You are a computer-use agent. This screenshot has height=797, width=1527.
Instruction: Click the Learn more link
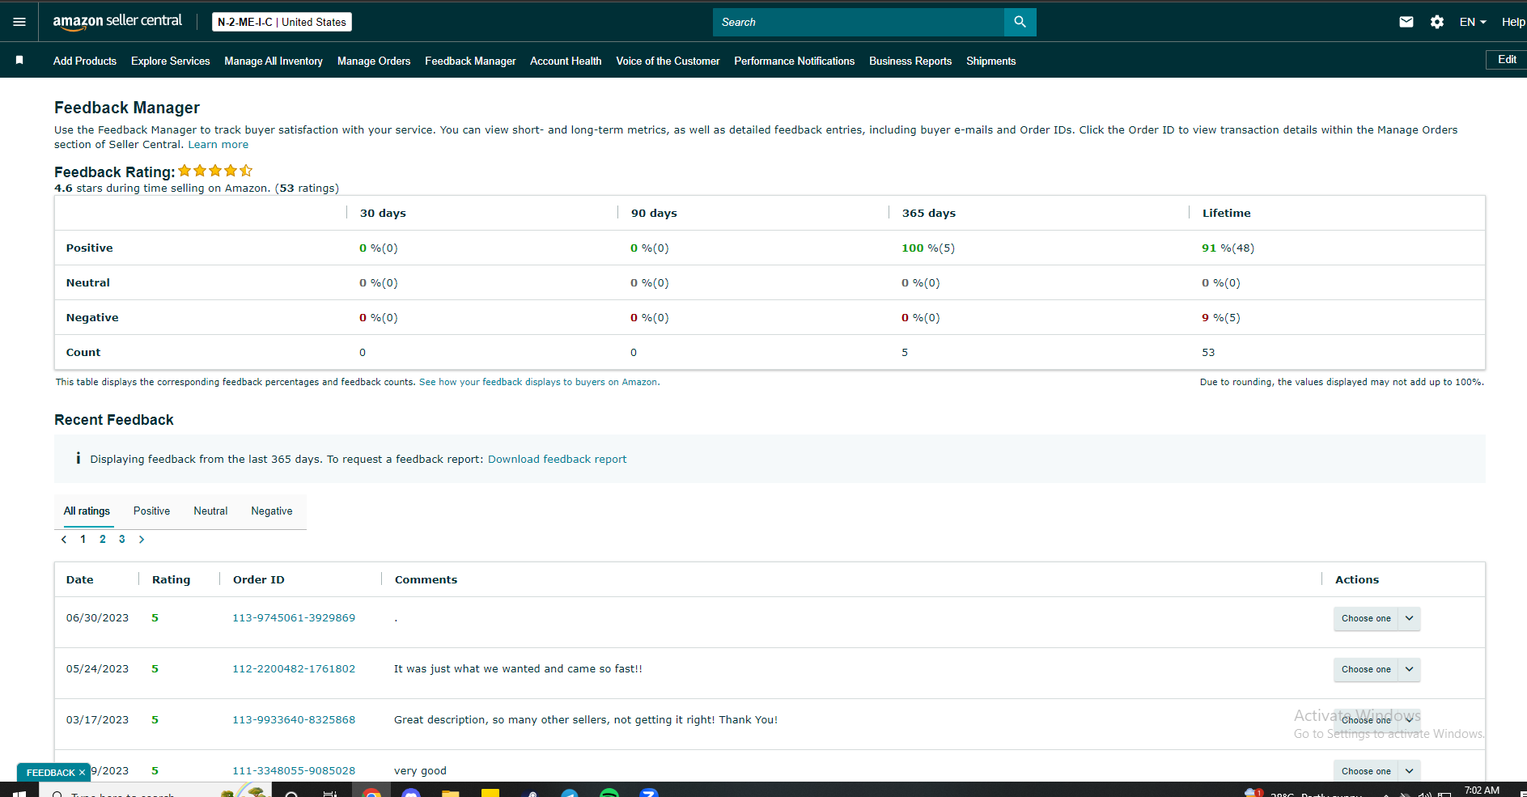pos(218,144)
